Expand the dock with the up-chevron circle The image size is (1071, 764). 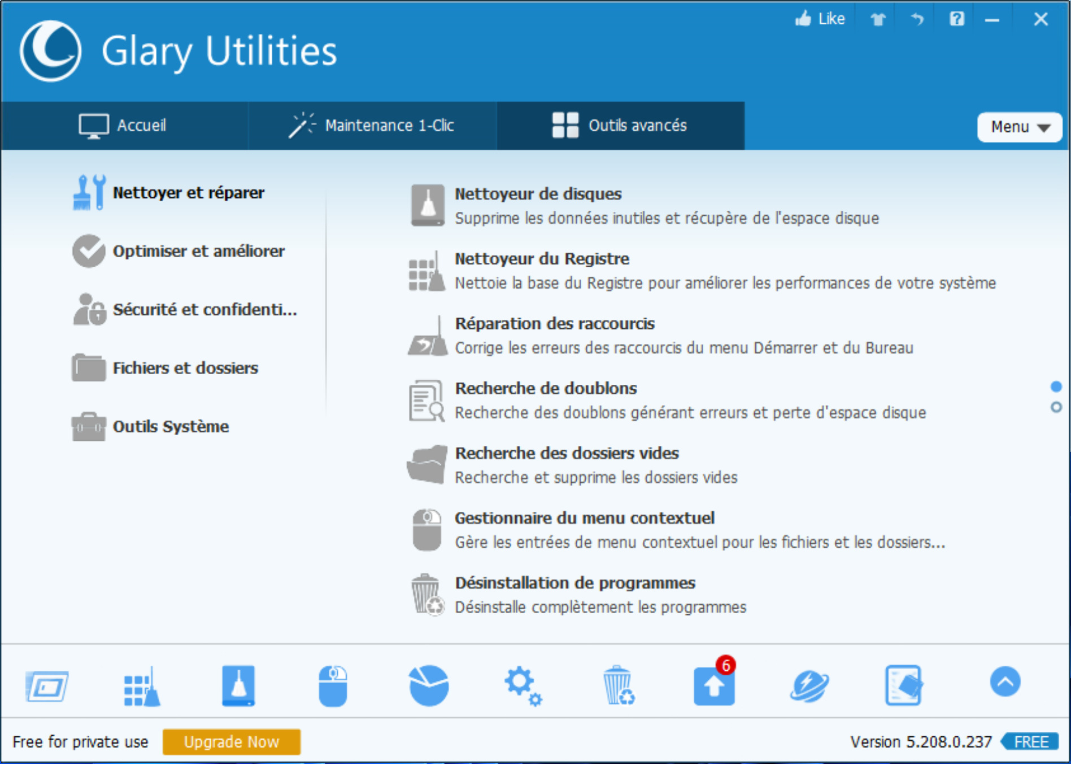pyautogui.click(x=1005, y=681)
